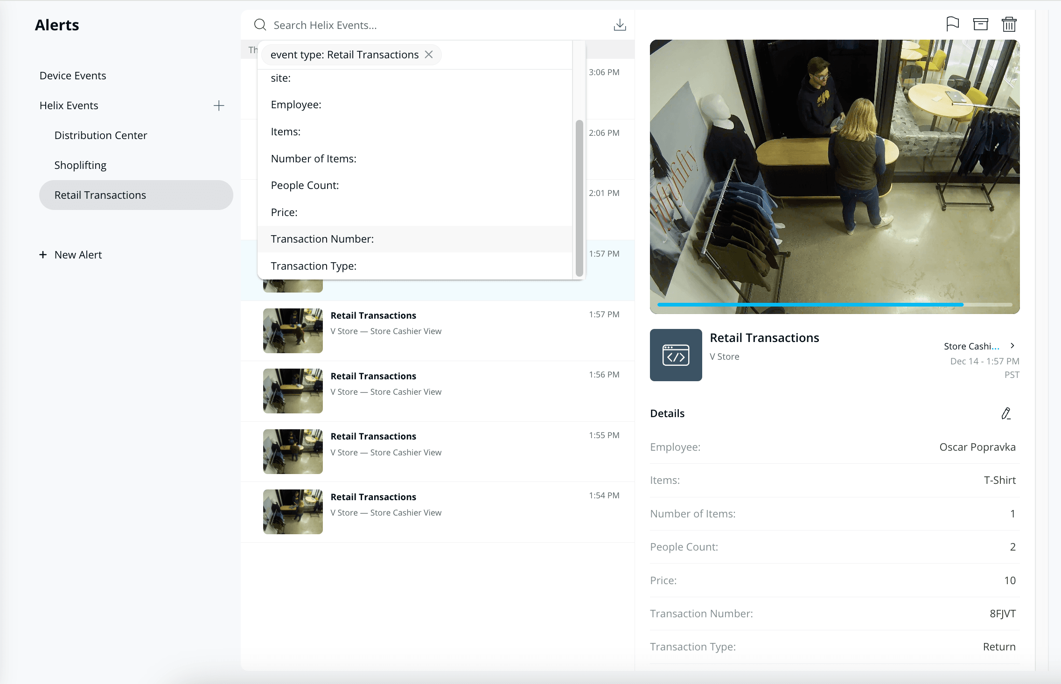This screenshot has width=1061, height=684.
Task: Expand Store Cashier camera chevron
Action: [1012, 346]
